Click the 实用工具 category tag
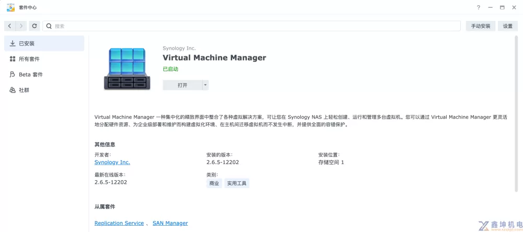 (237, 183)
